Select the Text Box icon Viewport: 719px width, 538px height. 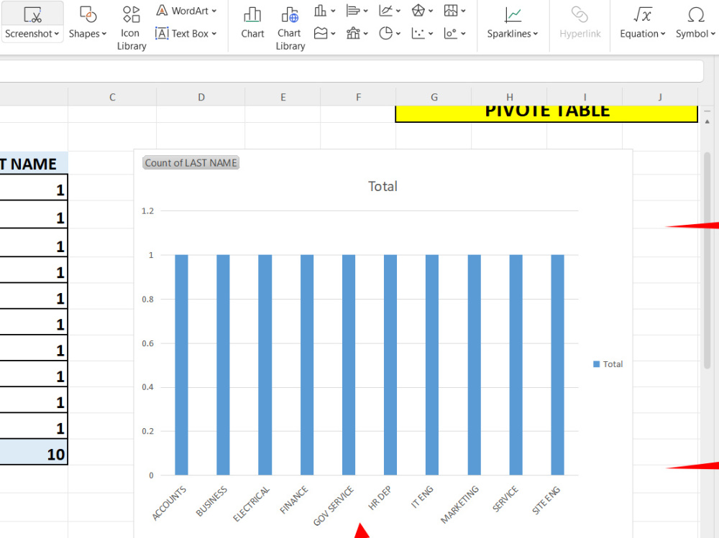point(162,34)
